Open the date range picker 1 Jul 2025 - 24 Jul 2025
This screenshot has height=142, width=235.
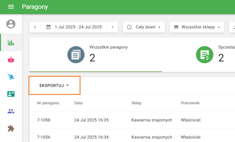[74, 27]
